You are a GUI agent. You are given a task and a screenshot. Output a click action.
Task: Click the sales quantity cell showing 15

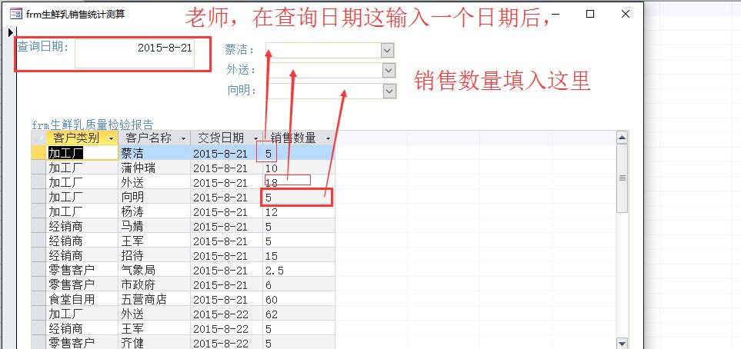pyautogui.click(x=299, y=255)
